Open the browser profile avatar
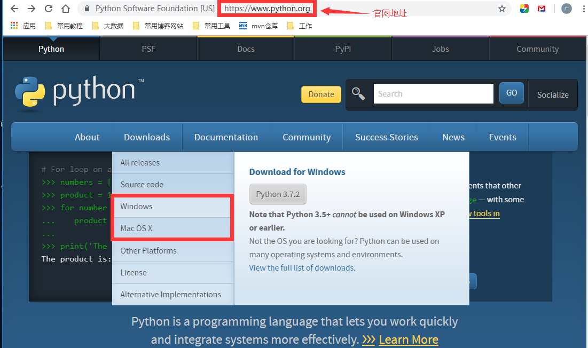Screen dimensions: 588x348 coord(566,9)
